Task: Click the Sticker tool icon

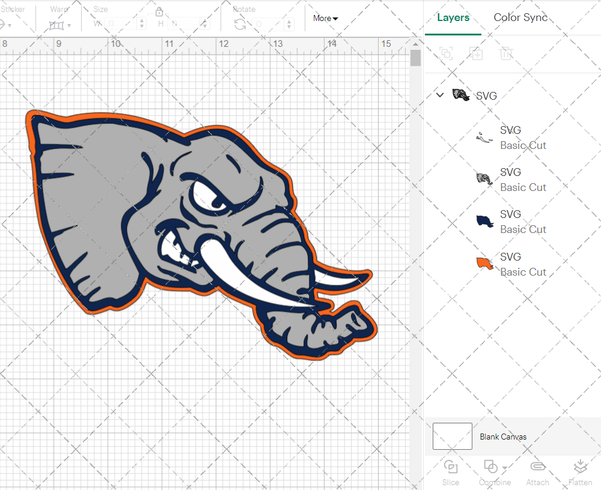Action: coord(5,24)
